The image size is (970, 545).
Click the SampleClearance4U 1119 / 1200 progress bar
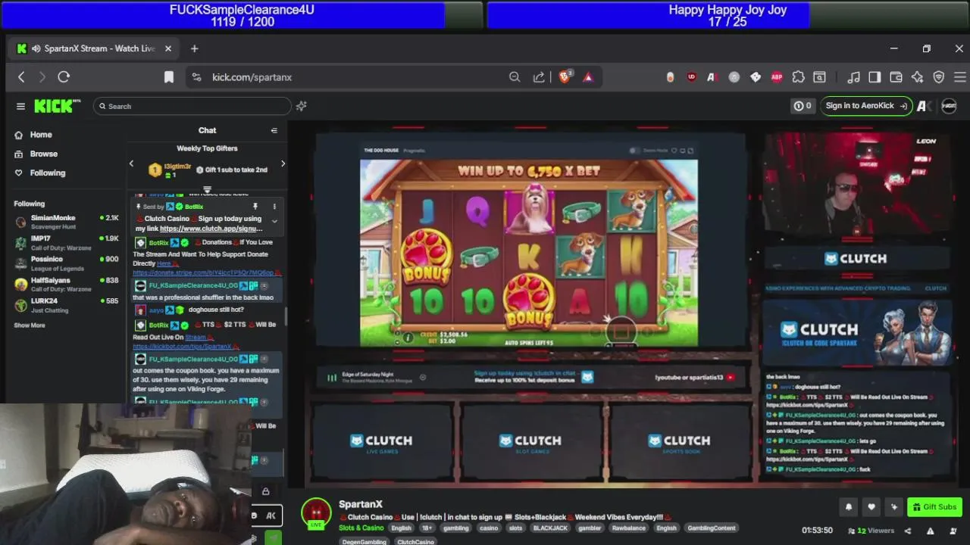click(241, 15)
